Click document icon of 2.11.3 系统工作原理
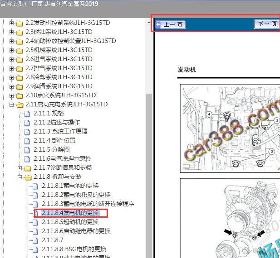Viewport: 280px width, 258px height. (x=27, y=132)
